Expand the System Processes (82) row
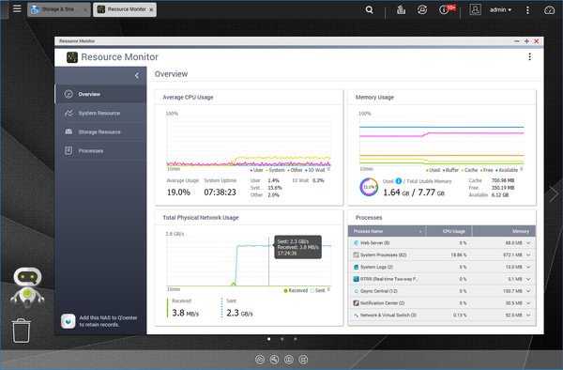 tap(528, 255)
